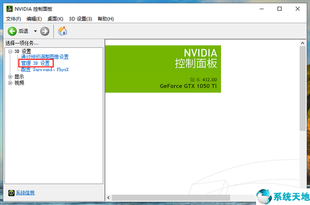Close the NVIDIA 控制面板 window
This screenshot has width=310, height=205.
click(298, 9)
